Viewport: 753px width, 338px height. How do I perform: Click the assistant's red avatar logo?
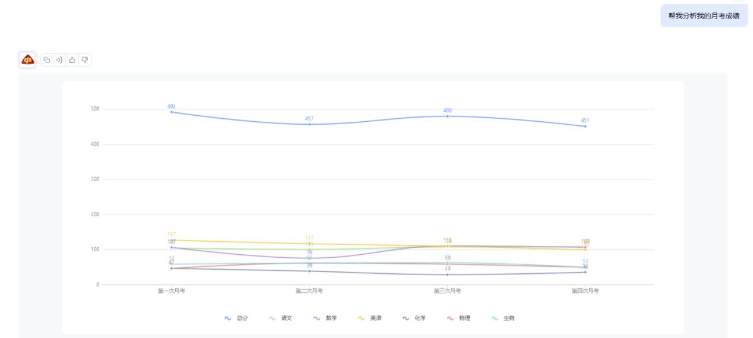(27, 60)
